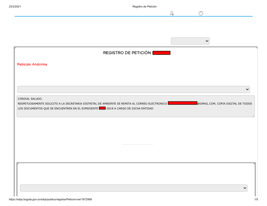Click the redacted email address block
The width and height of the screenshot is (267, 206).
point(182,103)
